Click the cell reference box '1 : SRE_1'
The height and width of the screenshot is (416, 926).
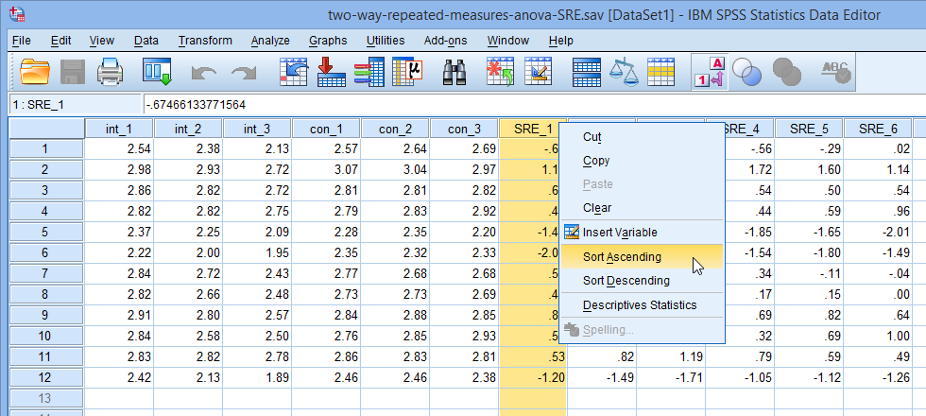pyautogui.click(x=75, y=105)
